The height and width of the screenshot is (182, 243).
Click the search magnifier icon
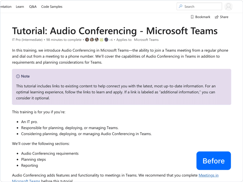181,6
